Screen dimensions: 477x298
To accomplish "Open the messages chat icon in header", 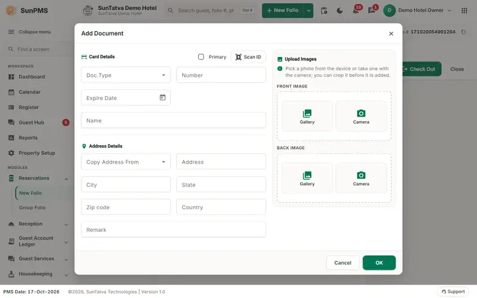I will click(372, 11).
